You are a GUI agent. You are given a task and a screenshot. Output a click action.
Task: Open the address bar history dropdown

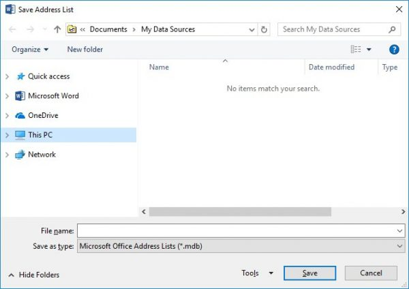(252, 29)
